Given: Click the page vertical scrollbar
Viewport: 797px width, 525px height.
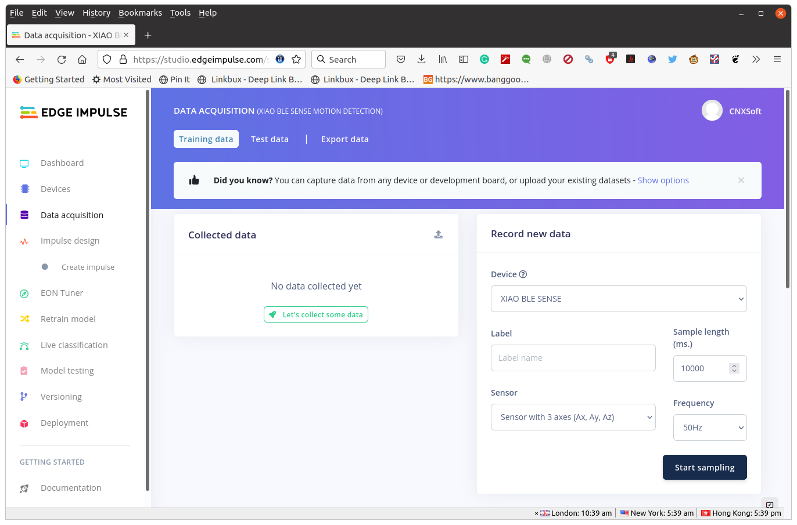Looking at the screenshot, I should pos(788,189).
